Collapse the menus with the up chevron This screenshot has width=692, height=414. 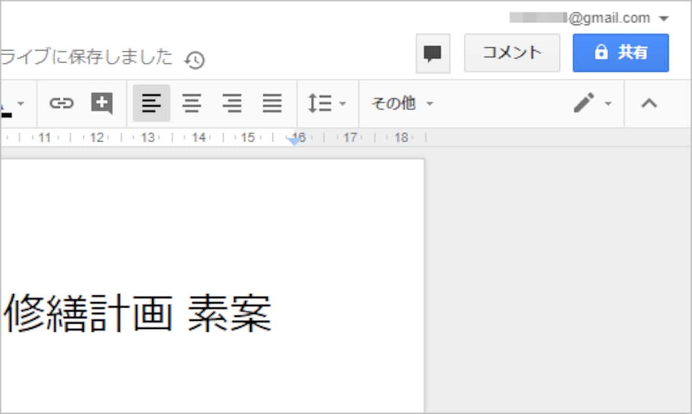coord(649,104)
